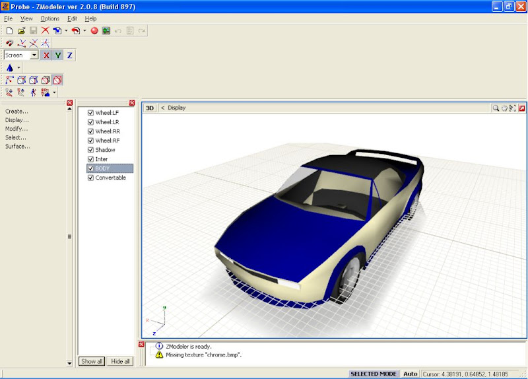Uncheck the Convertable checkbox
Viewport: 528px width, 379px height.
[x=91, y=178]
